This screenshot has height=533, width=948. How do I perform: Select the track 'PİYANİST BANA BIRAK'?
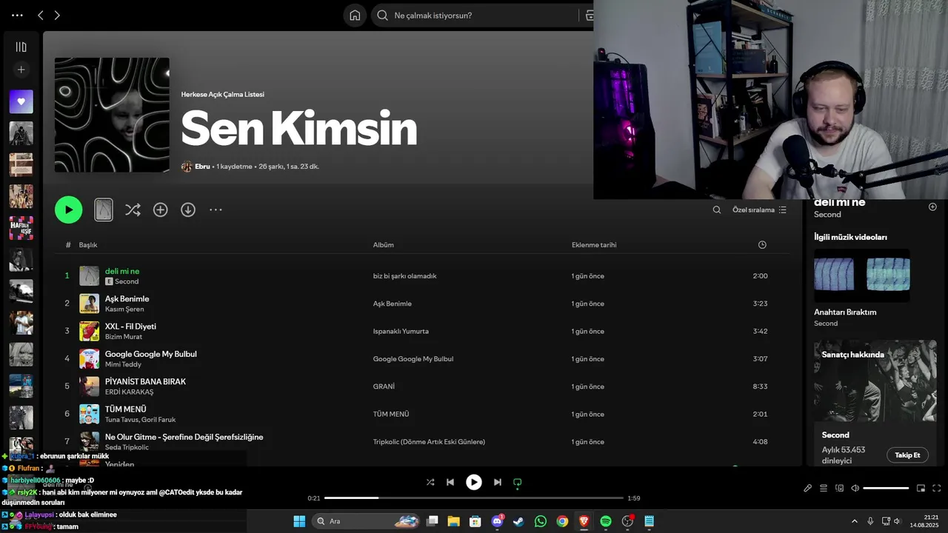(145, 381)
